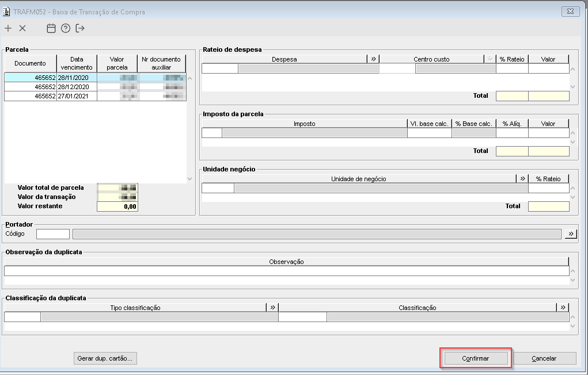Open Tipo classificação lookup chevron
Image resolution: width=588 pixels, height=375 pixels.
click(x=272, y=307)
